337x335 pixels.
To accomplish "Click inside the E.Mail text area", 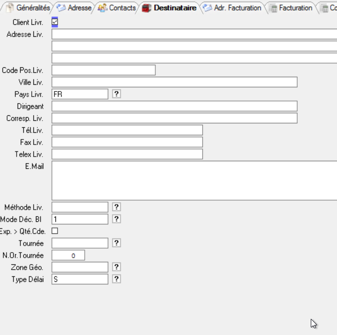I will click(194, 180).
